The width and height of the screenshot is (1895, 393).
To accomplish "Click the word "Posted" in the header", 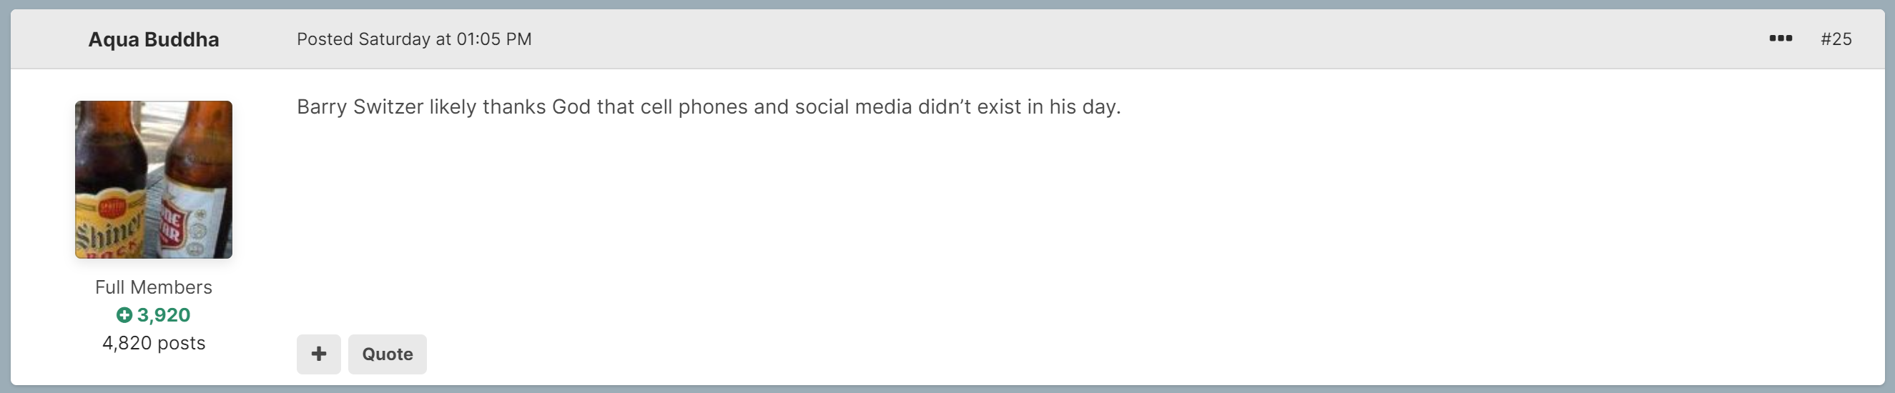I will [325, 39].
